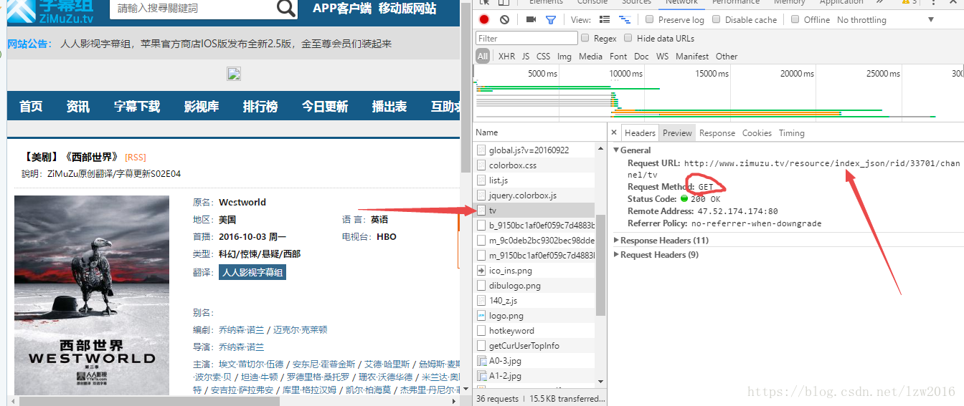Screen dimensions: 964x406
Task: Filter requests by Font type
Action: (618, 56)
